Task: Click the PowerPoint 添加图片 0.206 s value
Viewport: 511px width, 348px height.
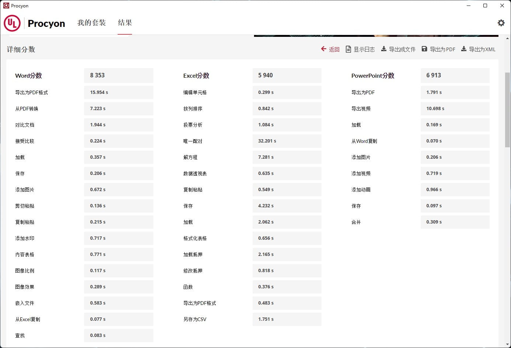Action: tap(455, 157)
